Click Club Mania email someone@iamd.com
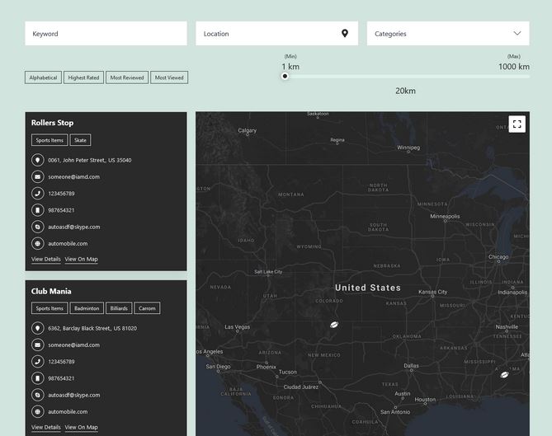Screen dimensions: 552x436 [x=74, y=345]
